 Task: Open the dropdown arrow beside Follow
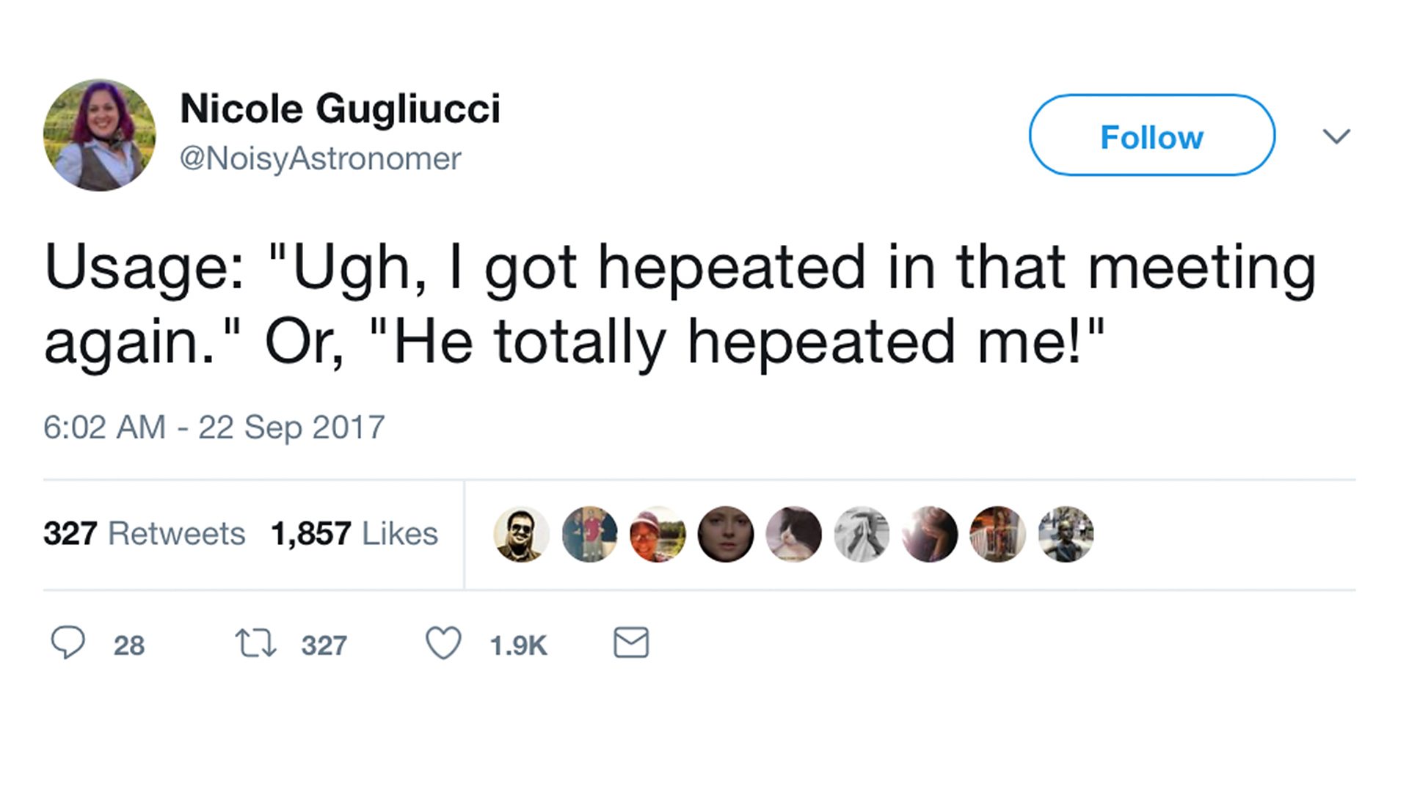point(1337,136)
